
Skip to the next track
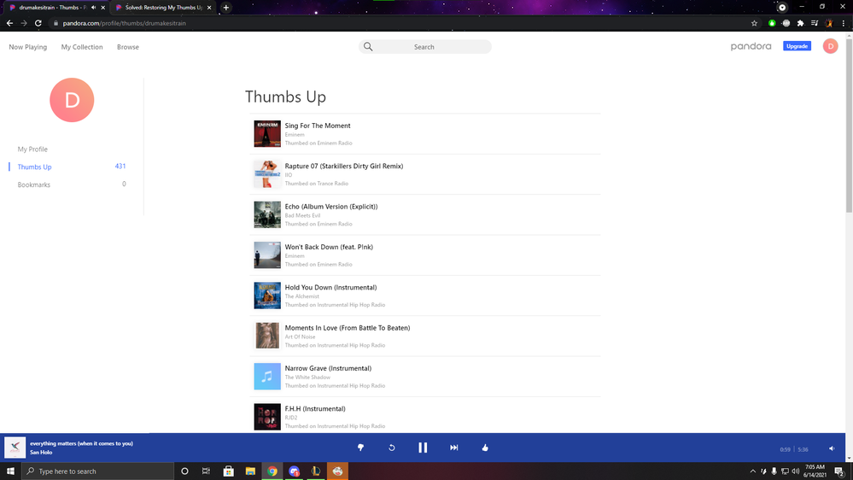pos(453,448)
